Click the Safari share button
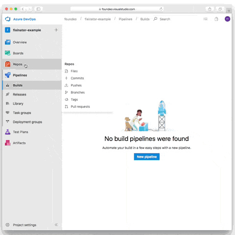This screenshot has width=235, height=235. pyautogui.click(x=210, y=9)
